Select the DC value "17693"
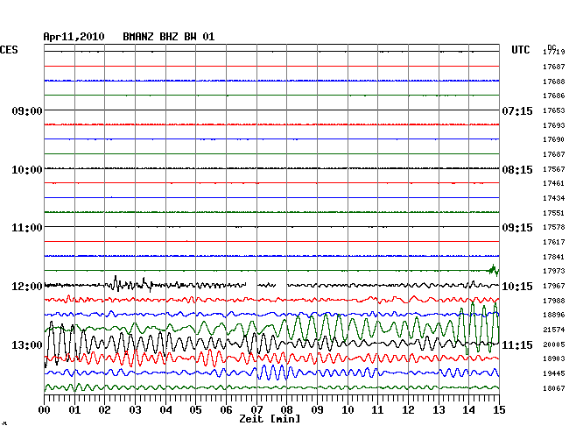Image resolution: width=569 pixels, height=433 pixels. 554,125
